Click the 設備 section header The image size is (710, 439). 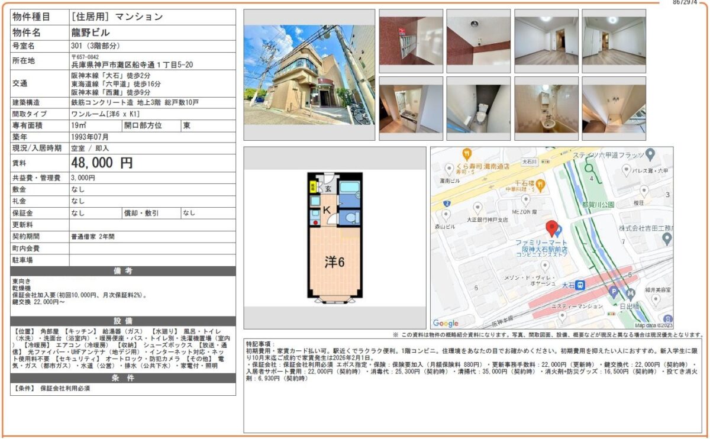coord(123,320)
